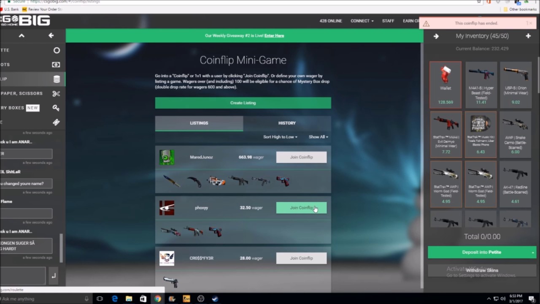Click the Withdraw Skins button
Image resolution: width=540 pixels, height=304 pixels.
click(482, 270)
